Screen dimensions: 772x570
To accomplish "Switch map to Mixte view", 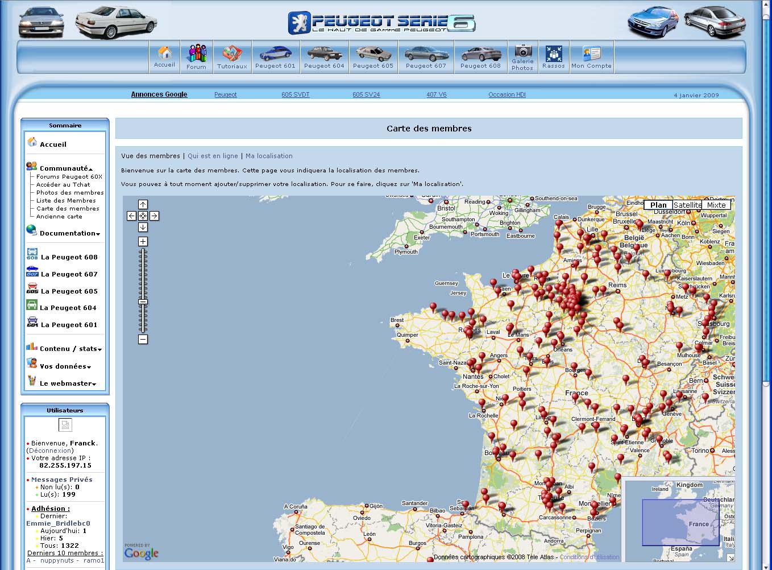I will (716, 205).
